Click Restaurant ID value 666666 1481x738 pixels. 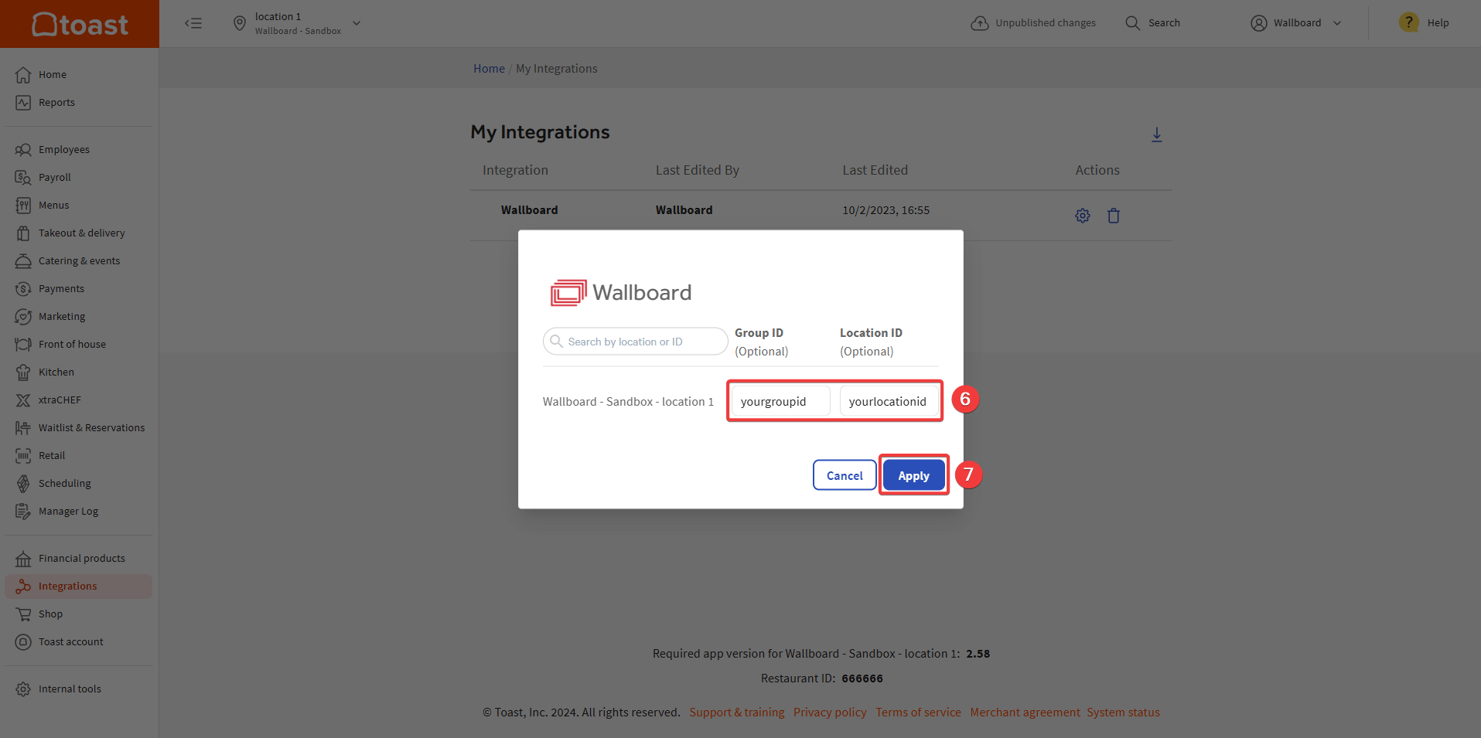pos(862,678)
